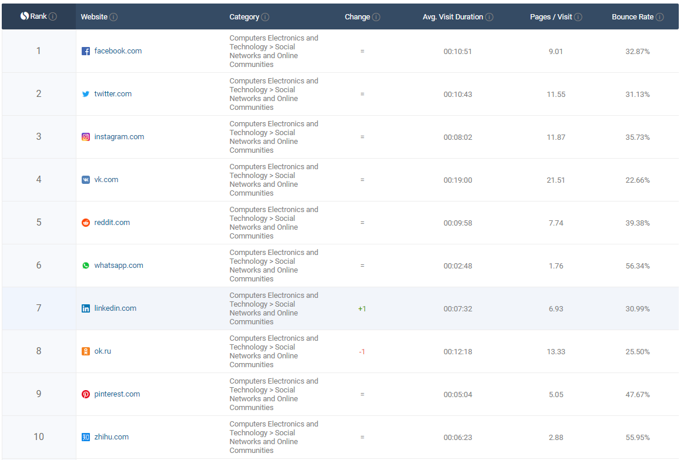The height and width of the screenshot is (460, 687).
Task: Click the +1 change value for linkedin.com
Action: pyautogui.click(x=362, y=309)
